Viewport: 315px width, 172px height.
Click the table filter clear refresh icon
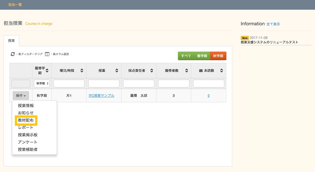tap(13, 54)
